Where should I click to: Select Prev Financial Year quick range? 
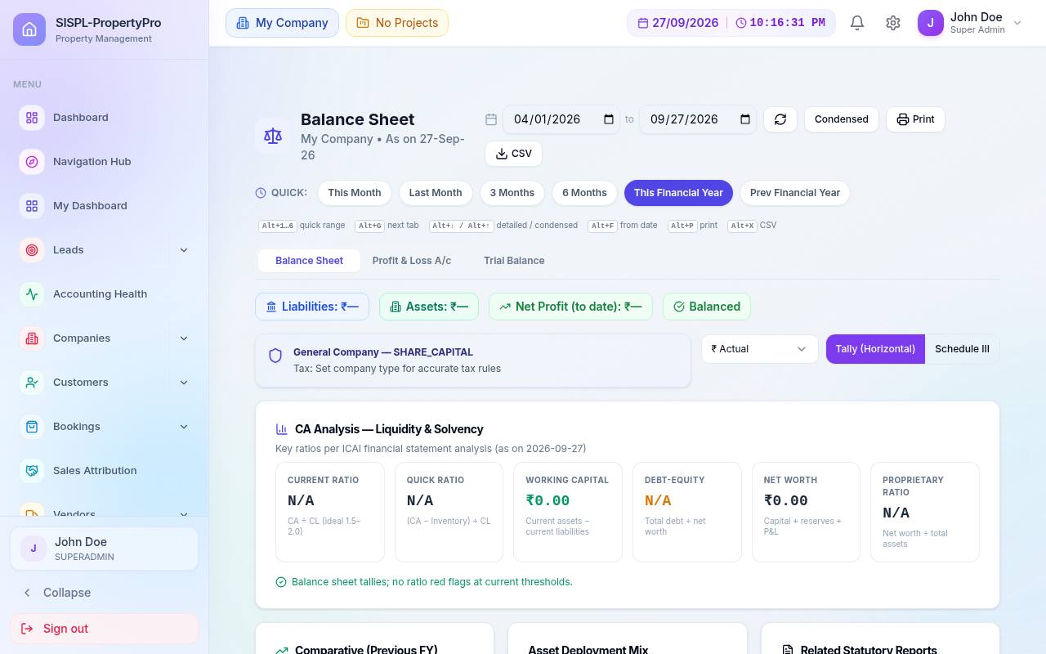(x=795, y=193)
